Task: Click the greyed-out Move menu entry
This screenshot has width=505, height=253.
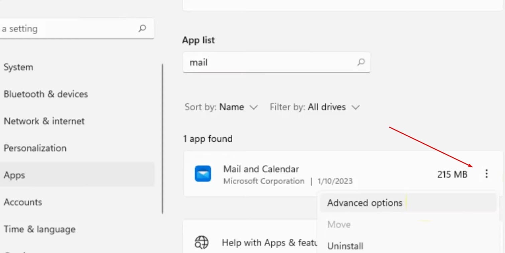Action: coord(339,224)
